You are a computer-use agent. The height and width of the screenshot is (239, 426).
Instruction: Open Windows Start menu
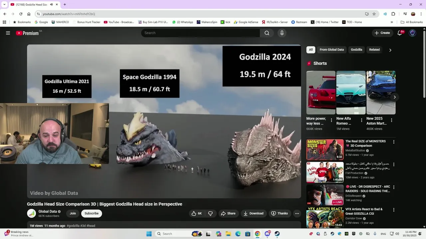pyautogui.click(x=149, y=234)
